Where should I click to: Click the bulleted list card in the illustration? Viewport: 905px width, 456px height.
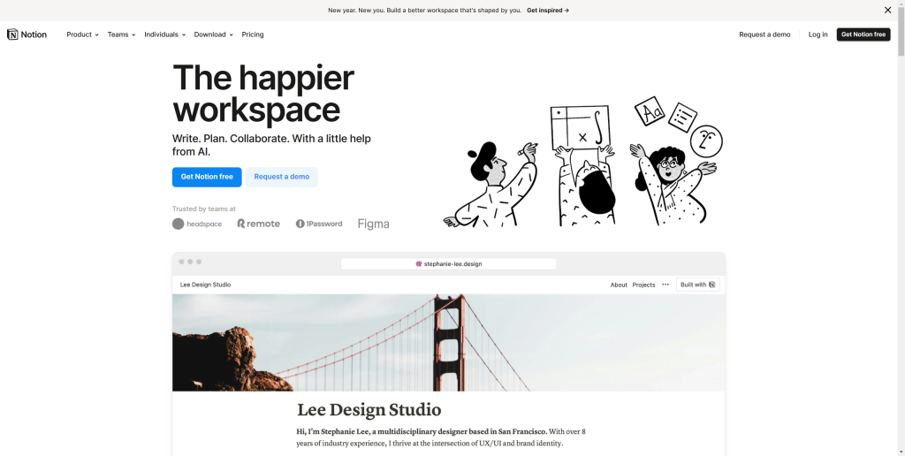[683, 118]
